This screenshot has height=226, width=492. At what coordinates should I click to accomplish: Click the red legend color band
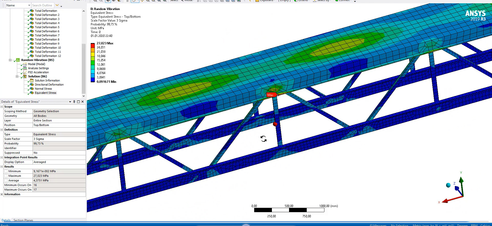[93, 45]
